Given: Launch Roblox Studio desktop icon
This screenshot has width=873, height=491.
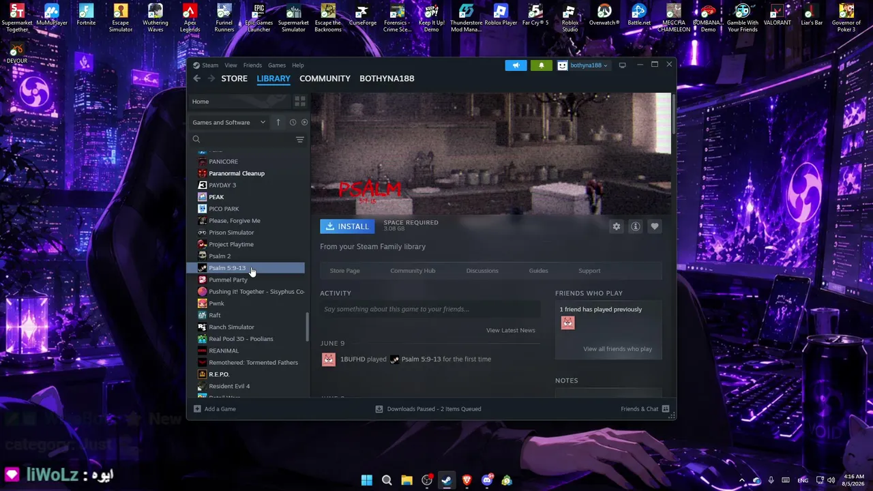Looking at the screenshot, I should click(569, 18).
